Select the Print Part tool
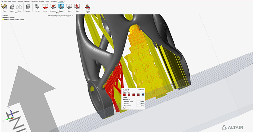The image size is (253, 132). 37,8
